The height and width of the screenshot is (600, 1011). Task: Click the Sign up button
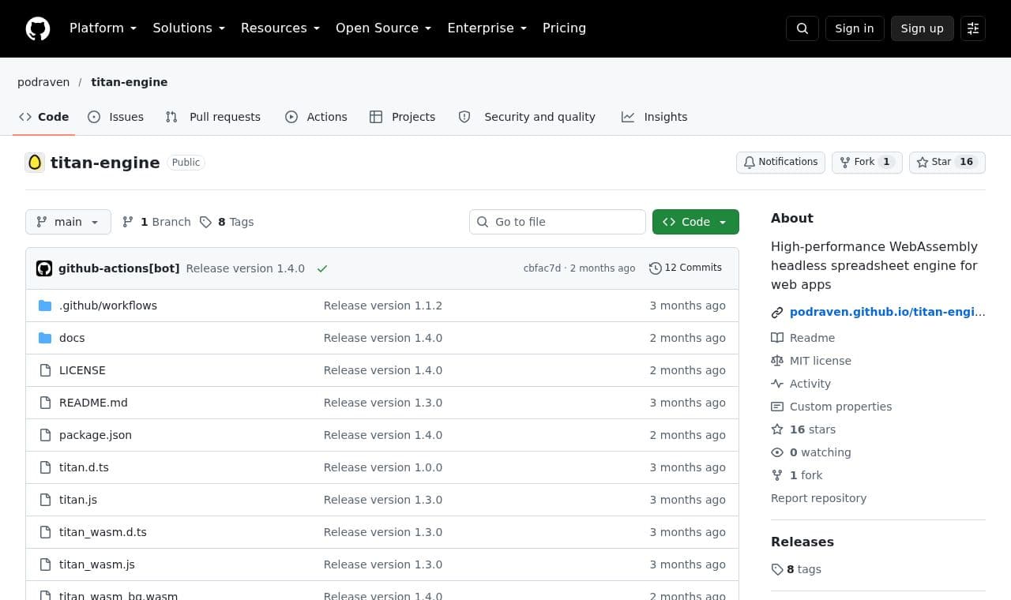[923, 28]
